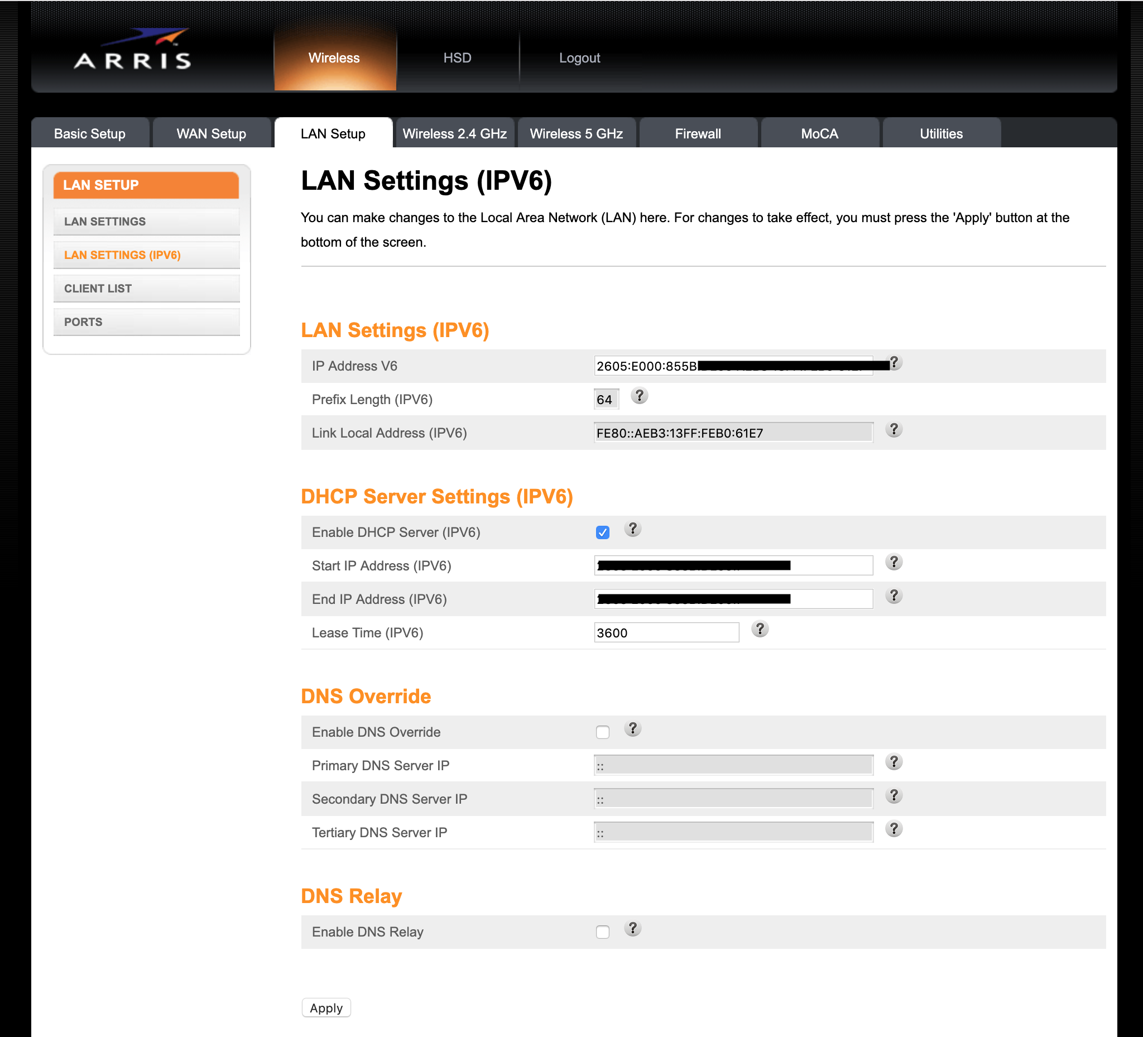Open help for IP Address V6
This screenshot has width=1143, height=1037.
pos(894,362)
